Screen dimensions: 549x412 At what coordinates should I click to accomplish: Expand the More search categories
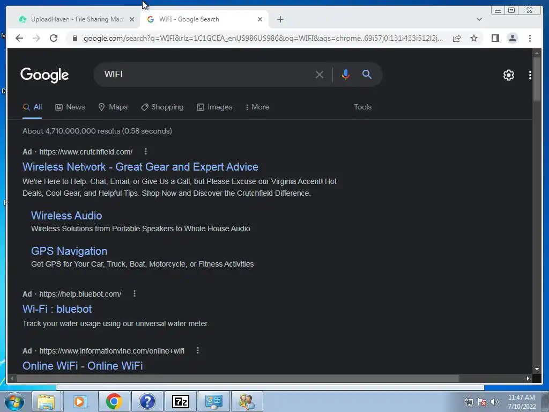[257, 107]
